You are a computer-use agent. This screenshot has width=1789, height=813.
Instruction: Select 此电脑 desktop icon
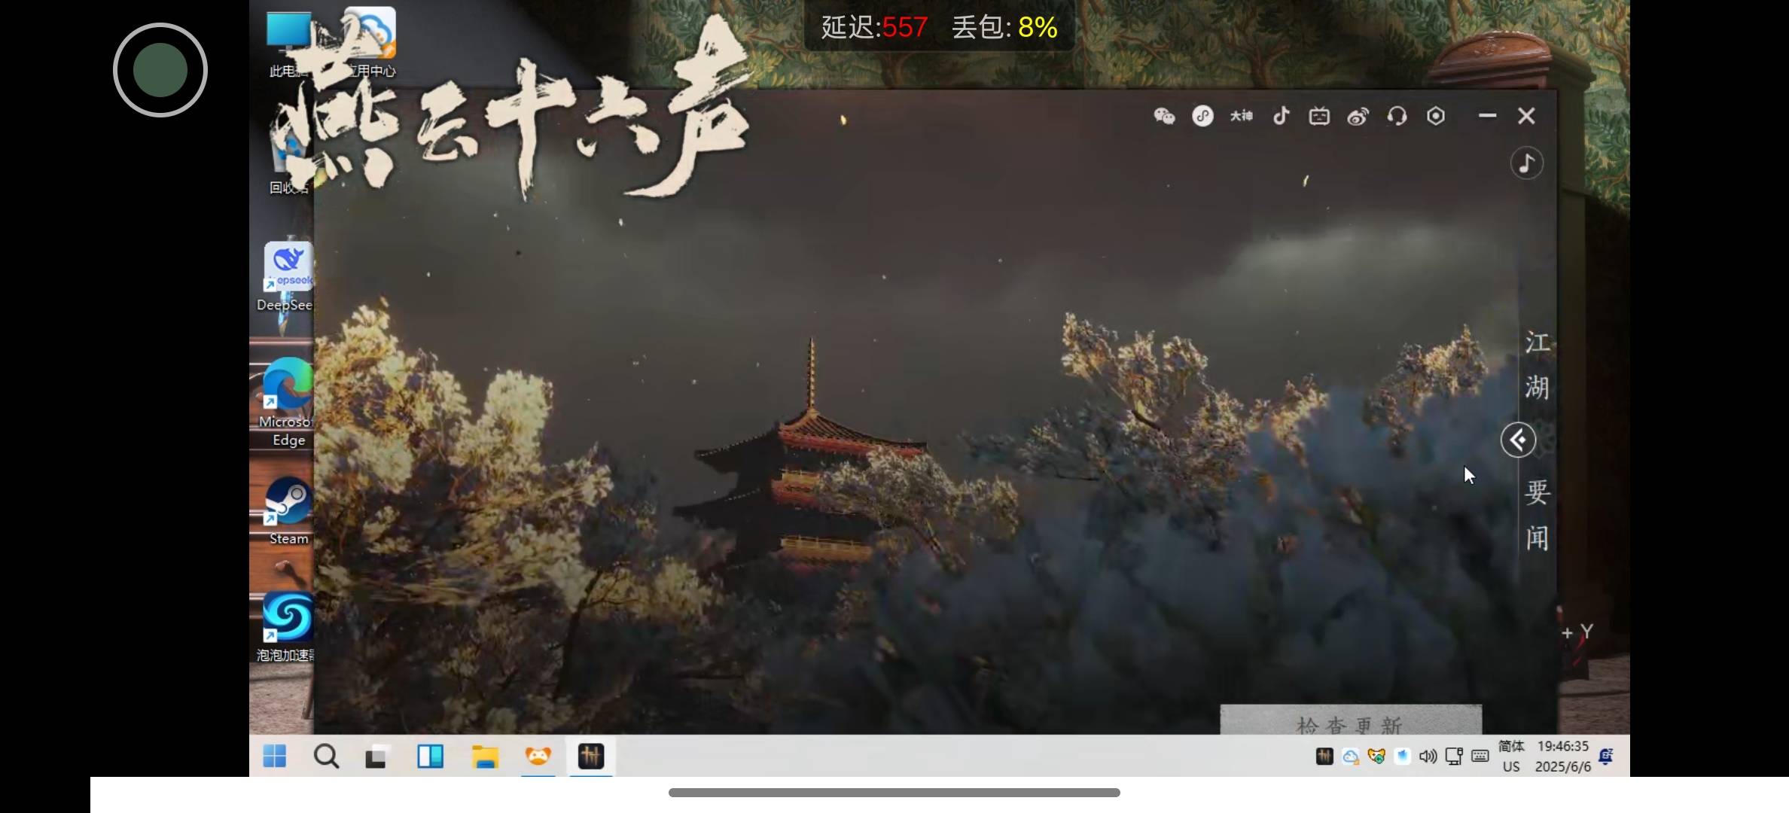288,44
